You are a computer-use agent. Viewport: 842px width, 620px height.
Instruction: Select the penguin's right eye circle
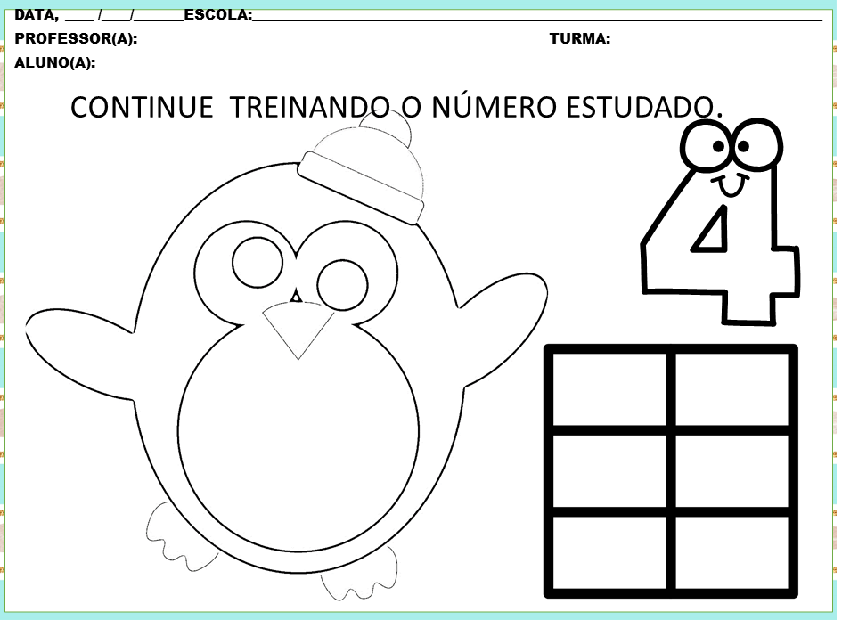(x=343, y=284)
